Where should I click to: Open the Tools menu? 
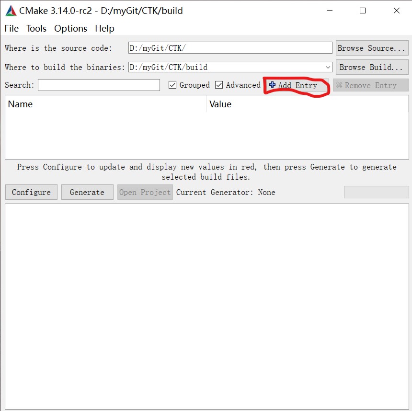click(x=36, y=28)
